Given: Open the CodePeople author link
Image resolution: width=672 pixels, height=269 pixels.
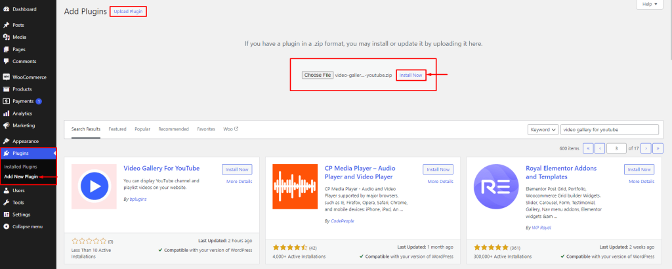Looking at the screenshot, I should 343,221.
